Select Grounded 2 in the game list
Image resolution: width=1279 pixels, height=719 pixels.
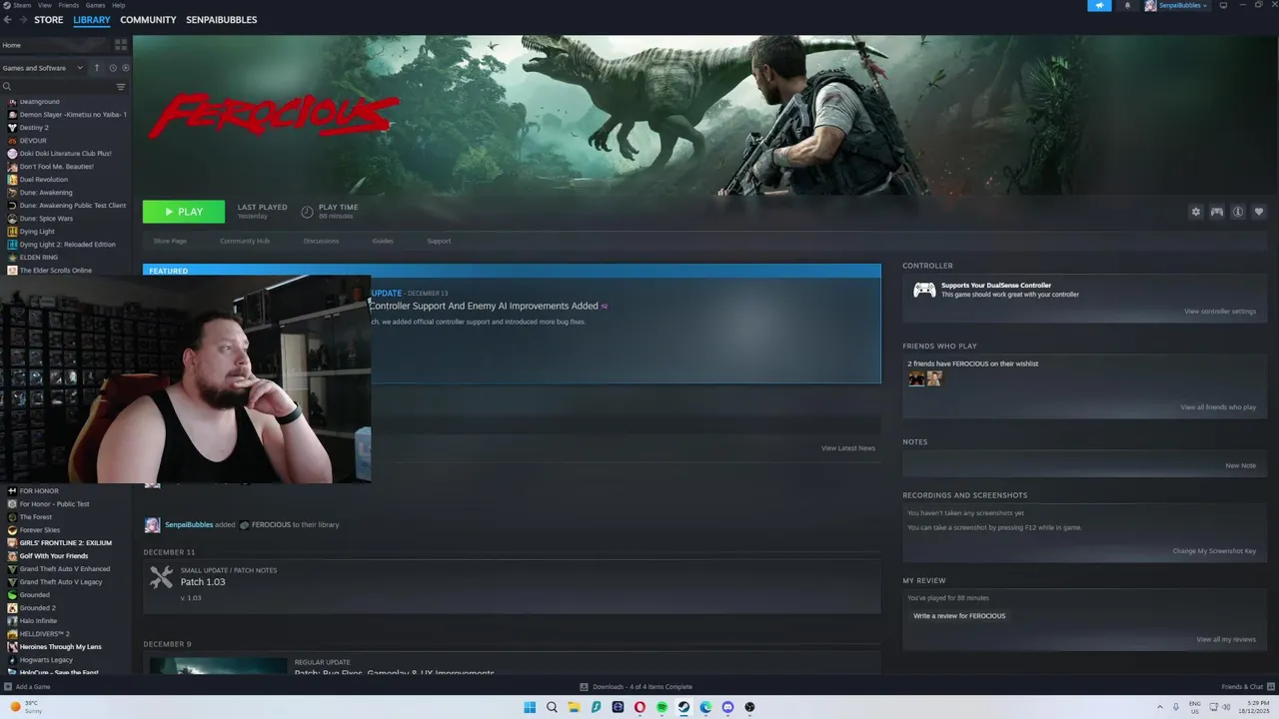[x=38, y=608]
